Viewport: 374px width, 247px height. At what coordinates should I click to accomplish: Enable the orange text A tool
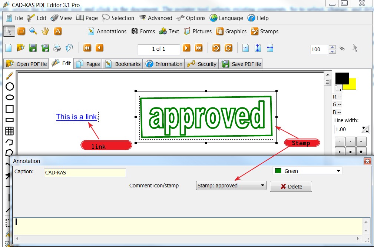[x=58, y=31]
